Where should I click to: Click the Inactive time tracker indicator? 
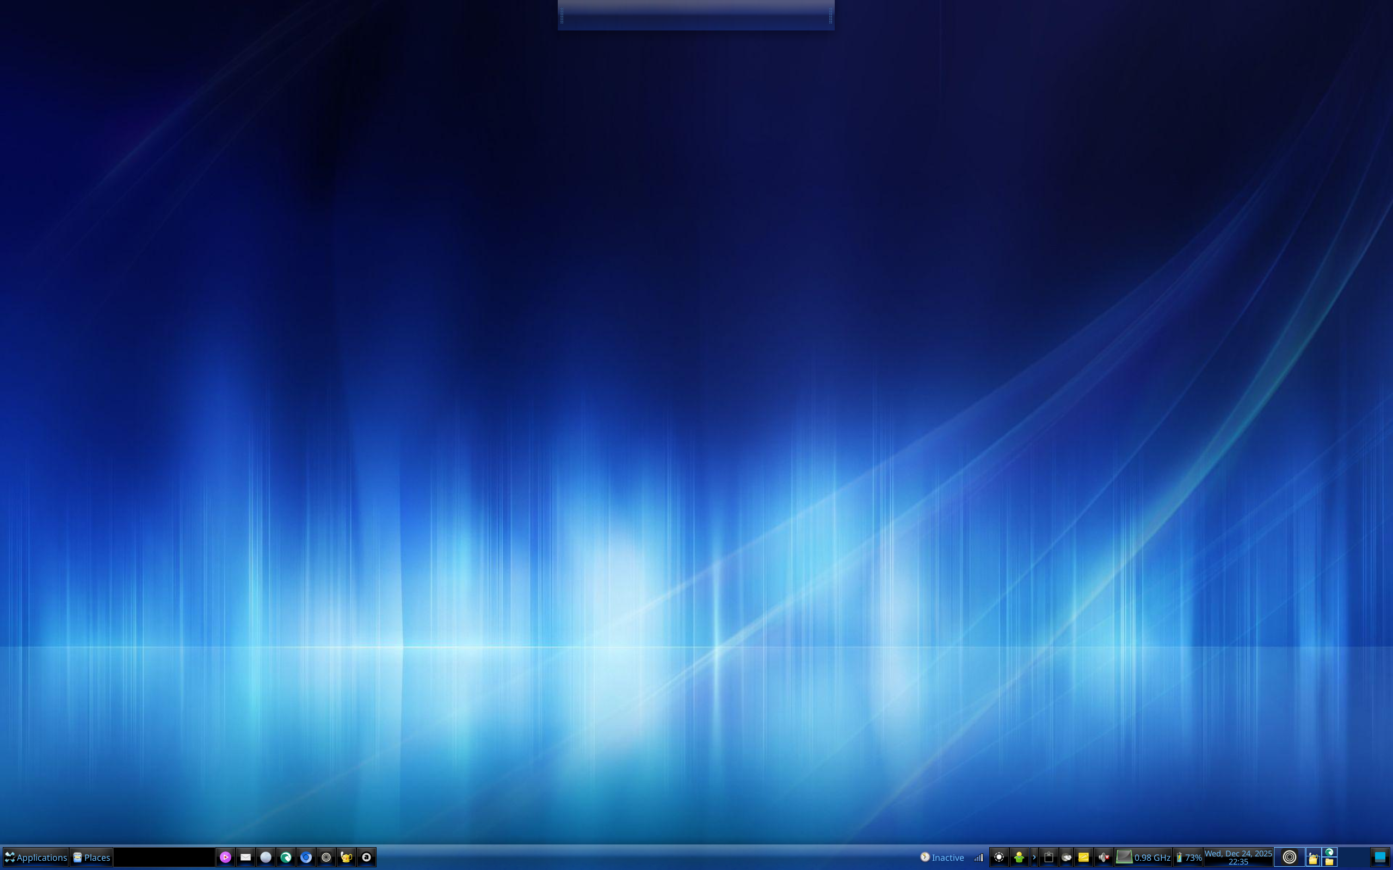942,857
